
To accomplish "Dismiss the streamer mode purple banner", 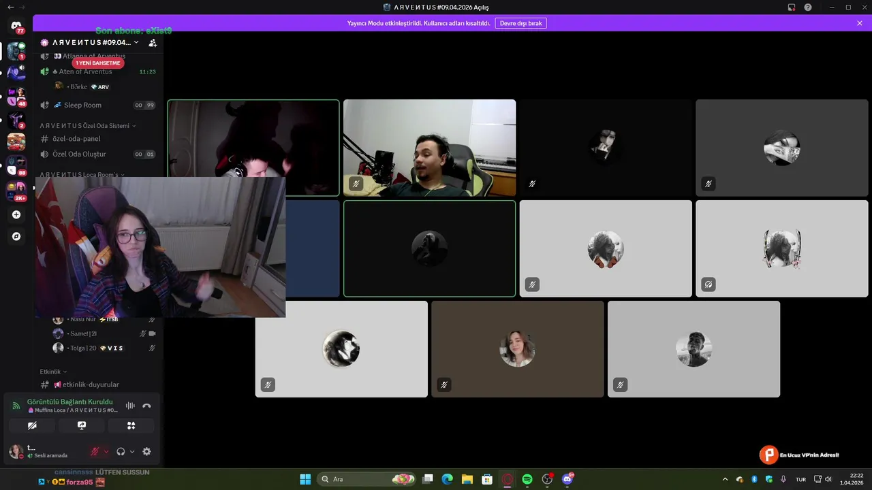I will 860,23.
